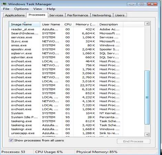Click the 95 CPU value
The width and height of the screenshot is (162, 155).
pos(68,117)
